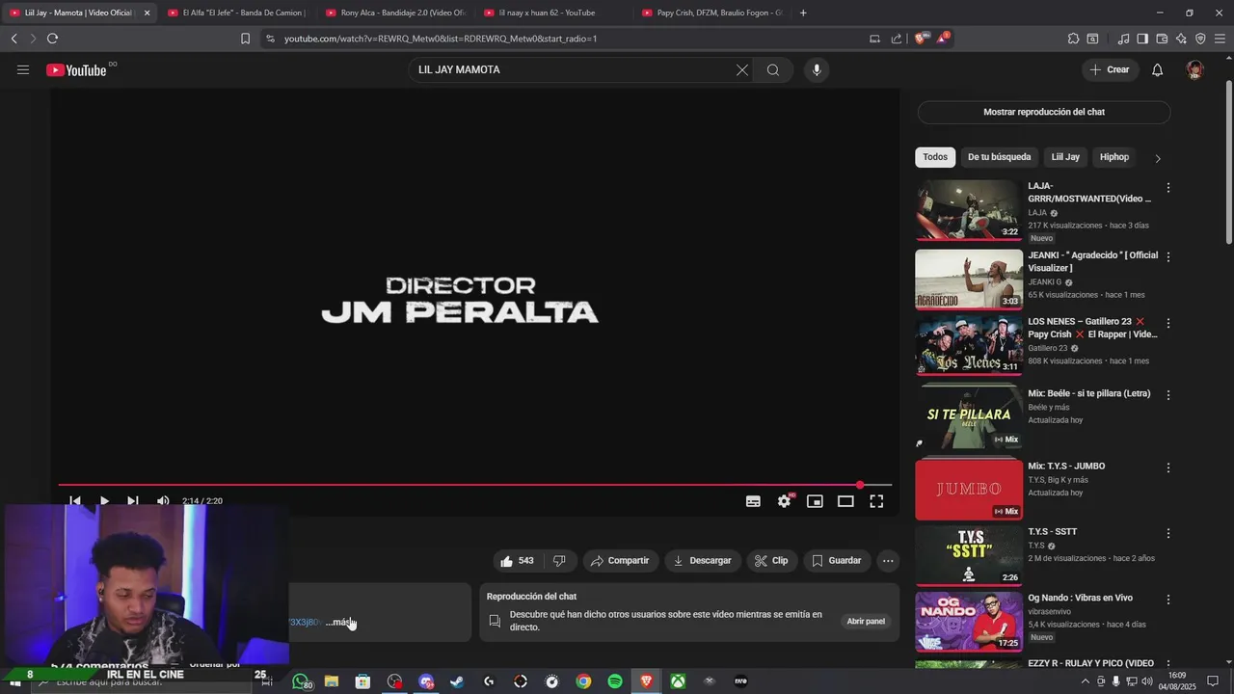Play the paused video
The image size is (1234, 694).
click(104, 501)
